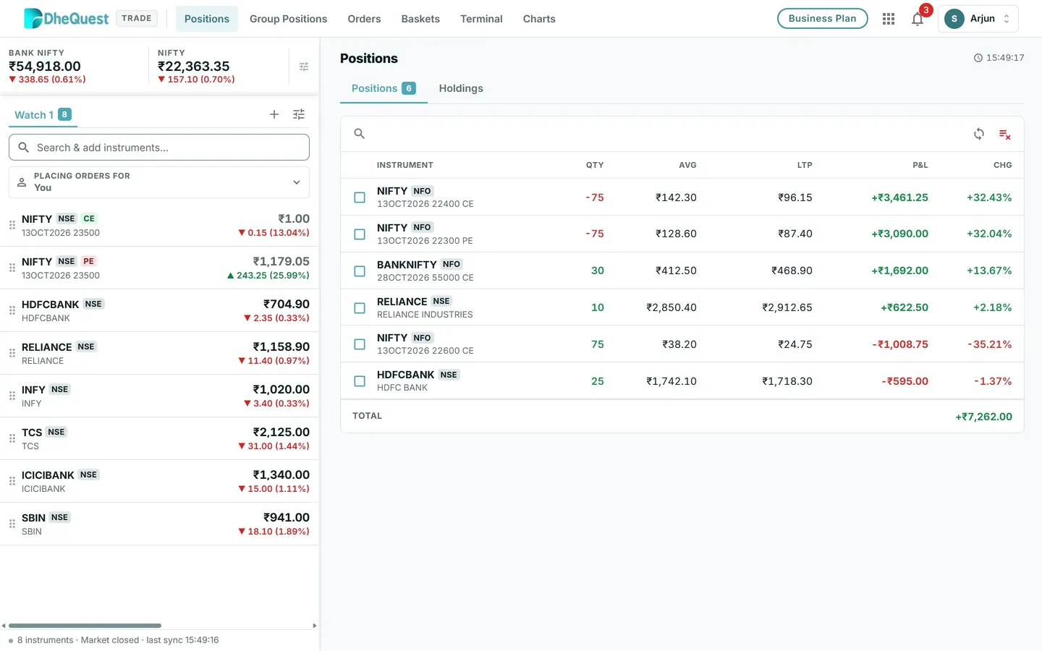Click the -₹1,008.75 P&L cell
The image size is (1042, 651).
[x=900, y=344]
